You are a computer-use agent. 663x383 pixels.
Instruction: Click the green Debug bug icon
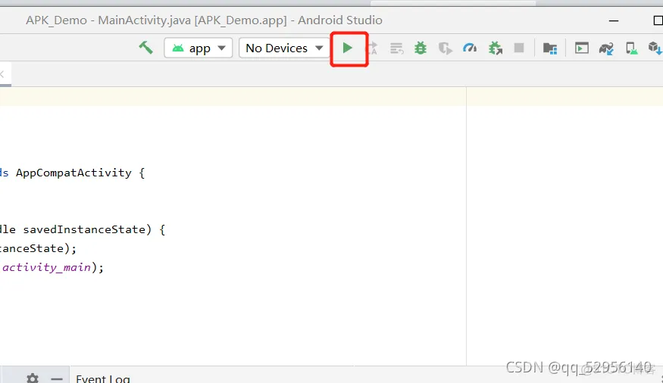421,48
